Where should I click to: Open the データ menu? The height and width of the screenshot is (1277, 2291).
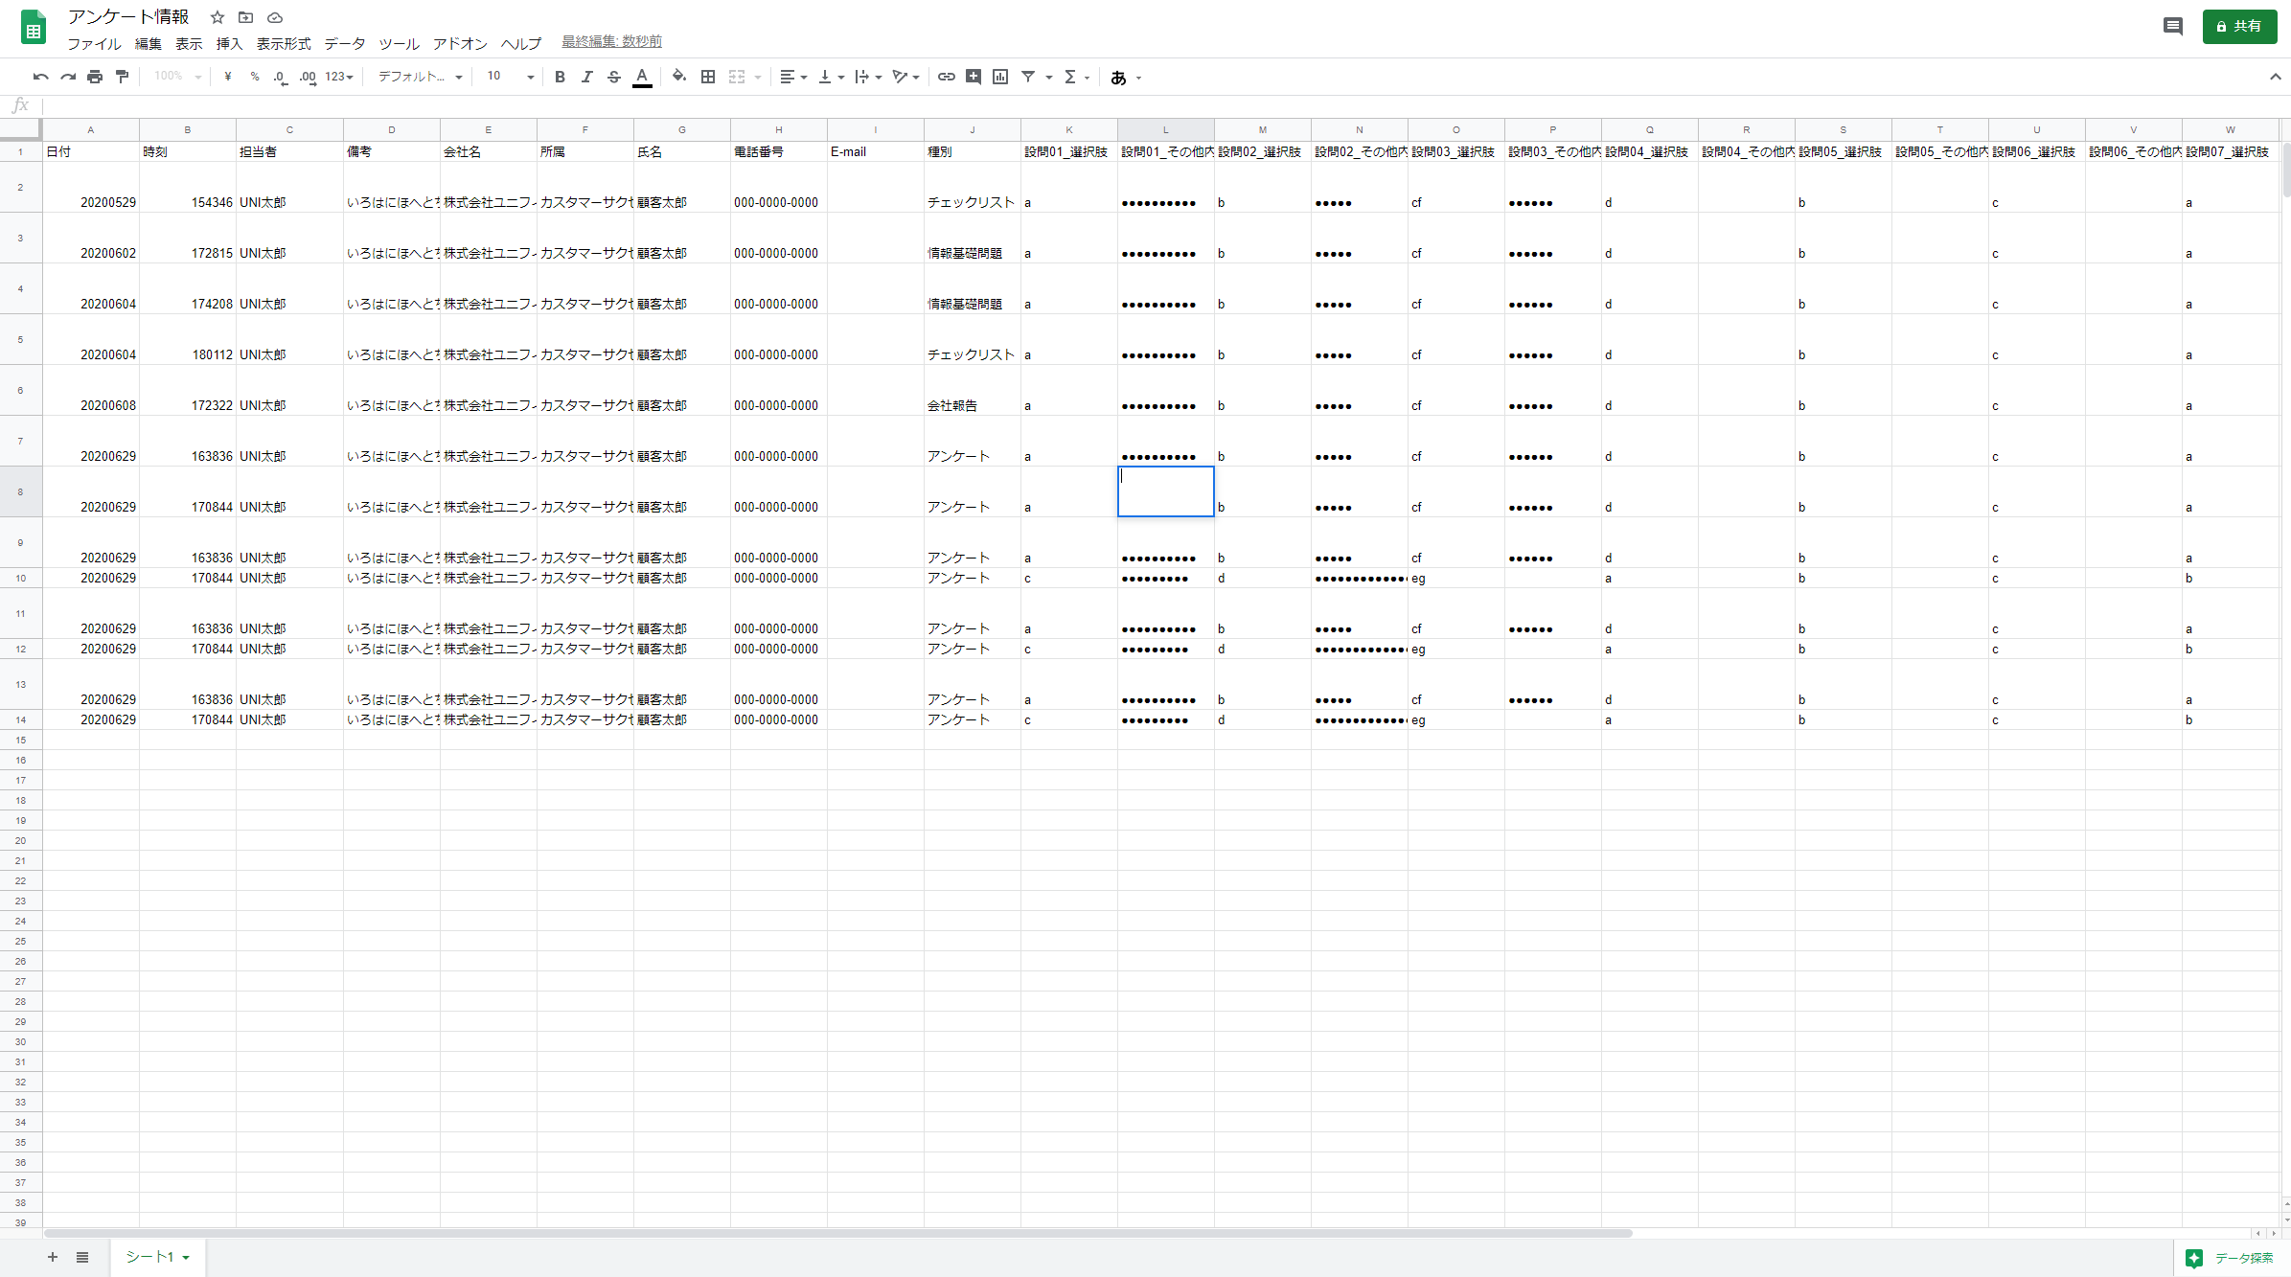344,44
